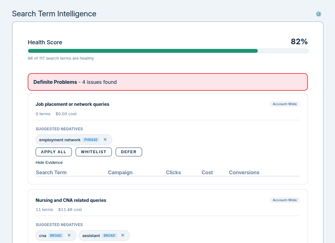Click Account-Wide badge on Job placement card
This screenshot has width=335, height=243.
(285, 104)
